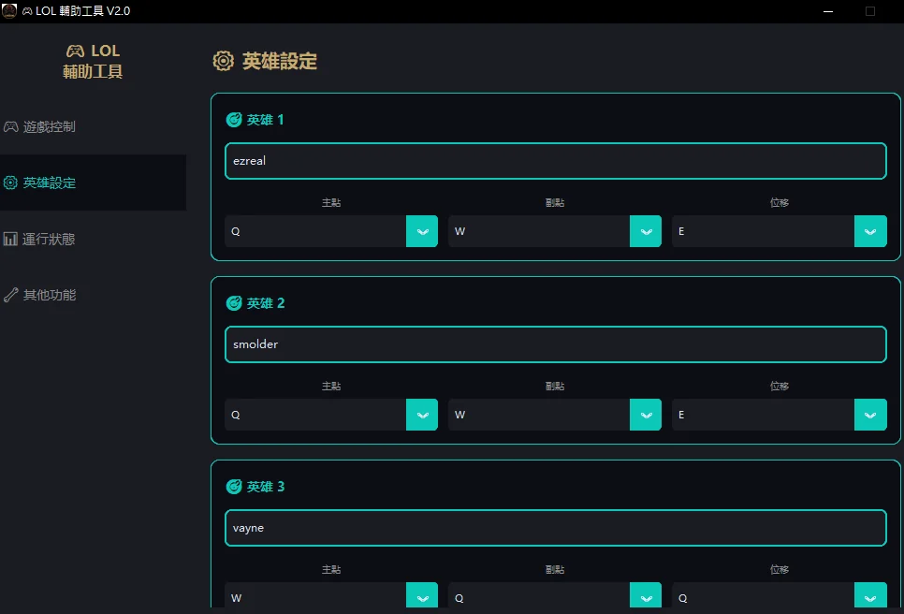This screenshot has height=614, width=904.
Task: Click the W value in 英雄 2 副點 box
Action: (459, 415)
